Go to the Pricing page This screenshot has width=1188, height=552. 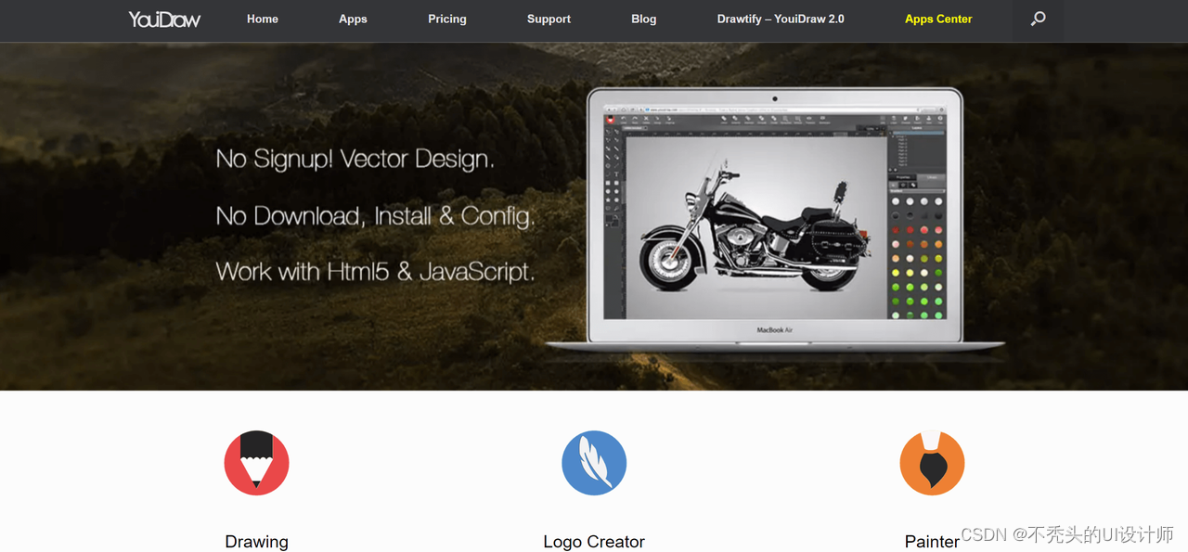click(447, 19)
